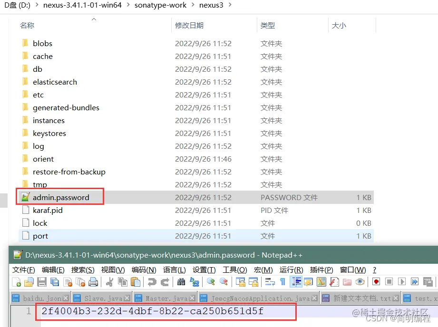
Task: Print the document via printer icon
Action: coord(93,282)
